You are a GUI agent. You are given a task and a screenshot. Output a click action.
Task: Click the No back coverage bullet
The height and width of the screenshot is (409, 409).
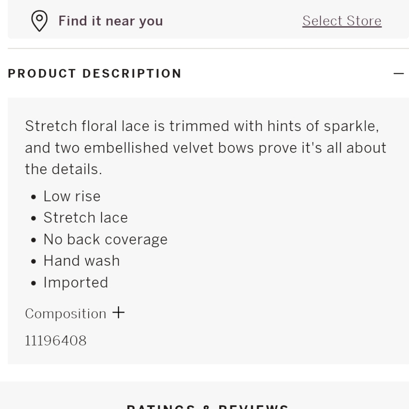click(106, 239)
